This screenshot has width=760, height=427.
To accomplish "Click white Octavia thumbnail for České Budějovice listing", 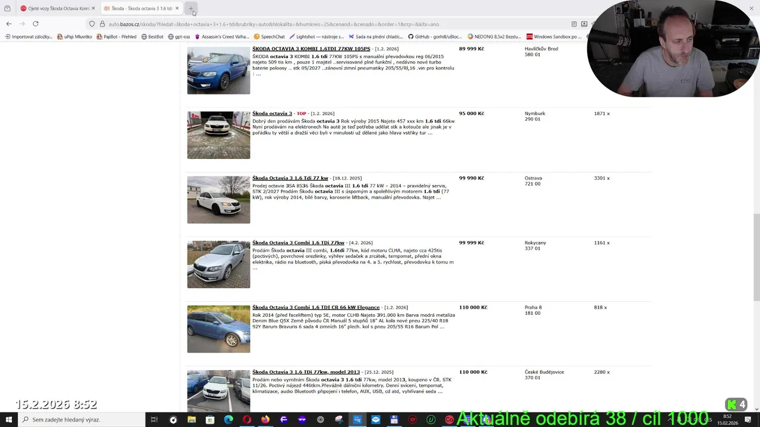I will [218, 391].
